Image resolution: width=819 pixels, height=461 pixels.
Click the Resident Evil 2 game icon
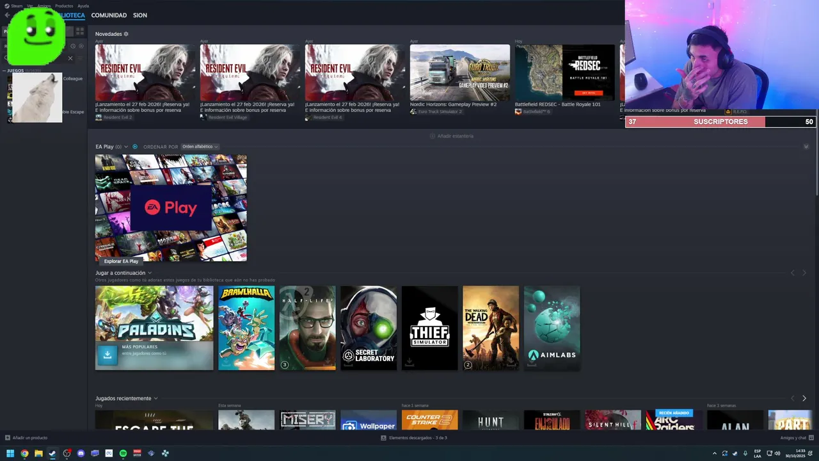point(99,117)
